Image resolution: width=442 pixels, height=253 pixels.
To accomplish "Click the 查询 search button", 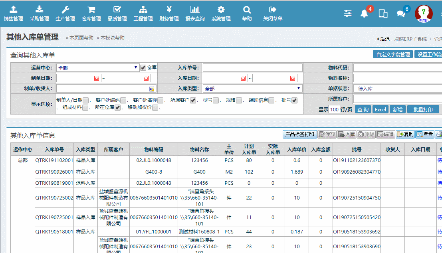I will click(x=363, y=109).
